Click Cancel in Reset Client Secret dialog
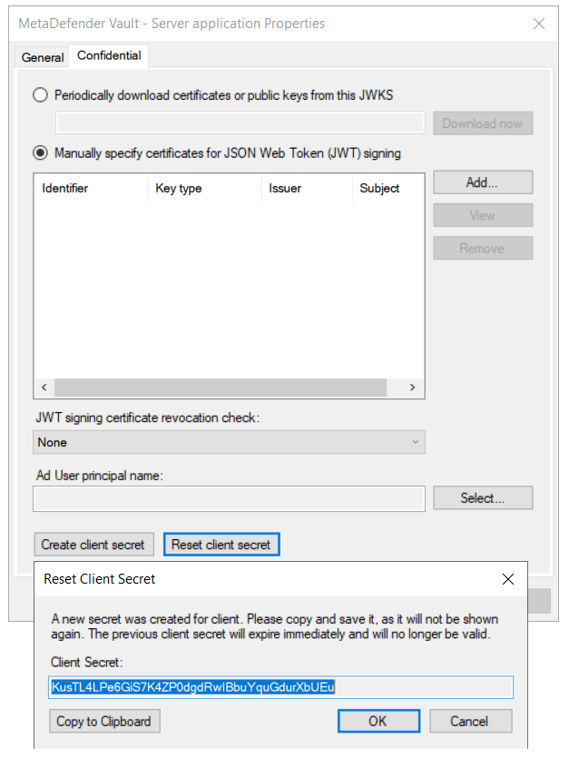This screenshot has width=569, height=767. coord(470,721)
